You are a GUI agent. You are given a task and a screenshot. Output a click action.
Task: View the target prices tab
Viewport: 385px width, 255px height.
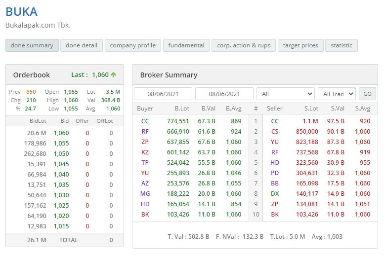point(300,45)
